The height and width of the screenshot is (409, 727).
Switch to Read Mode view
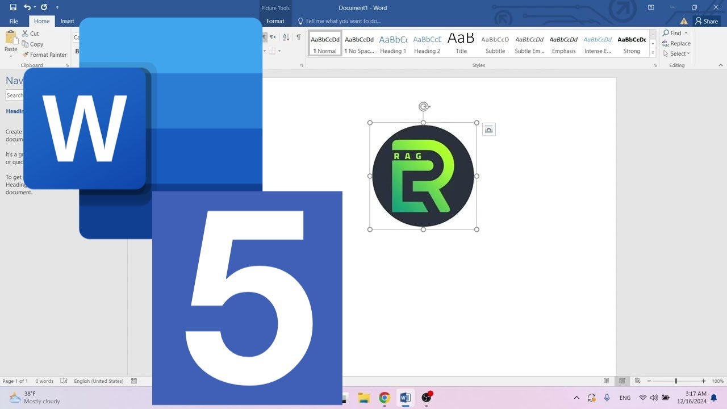pyautogui.click(x=607, y=381)
